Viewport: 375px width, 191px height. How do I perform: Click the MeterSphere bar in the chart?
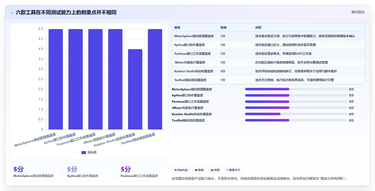(x=56, y=79)
